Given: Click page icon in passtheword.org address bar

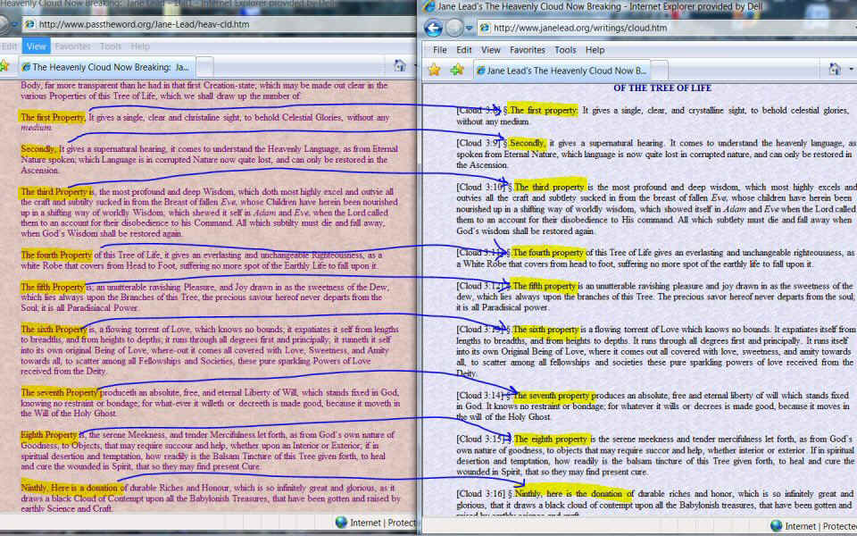Looking at the screenshot, I should (x=30, y=24).
